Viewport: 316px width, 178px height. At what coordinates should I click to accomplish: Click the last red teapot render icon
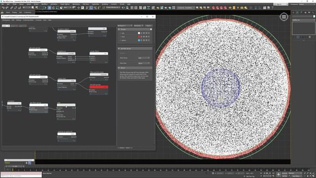click(225, 8)
